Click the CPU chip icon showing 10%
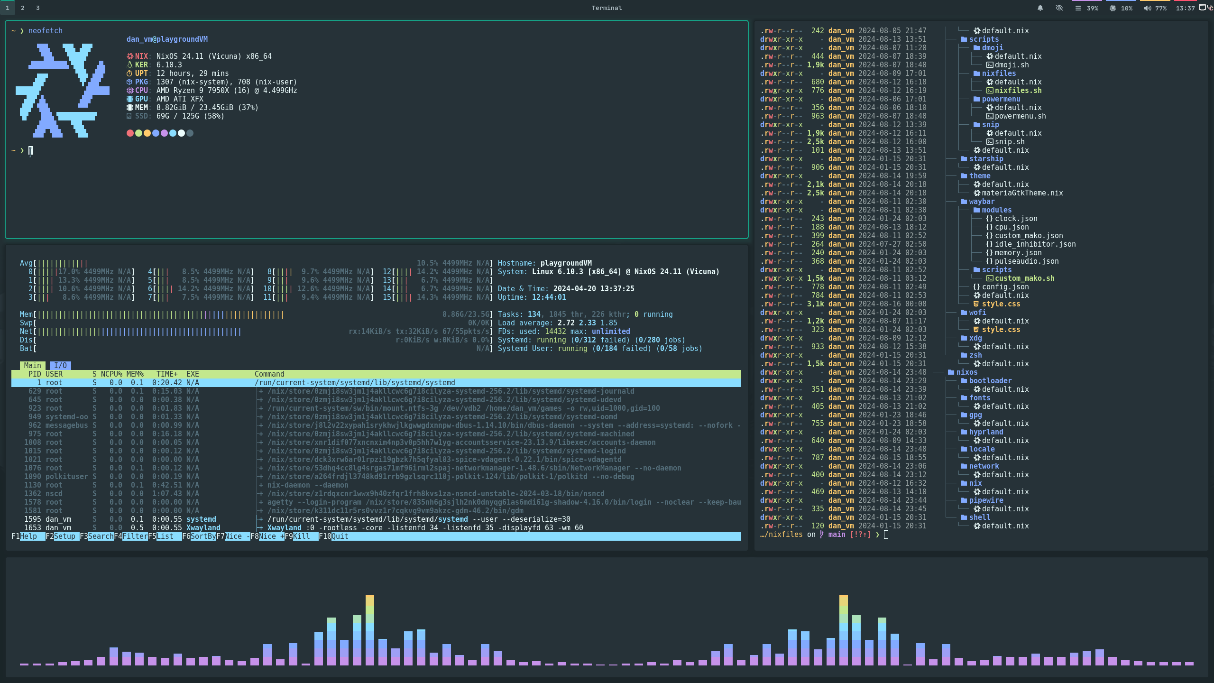This screenshot has width=1214, height=683. point(1113,8)
